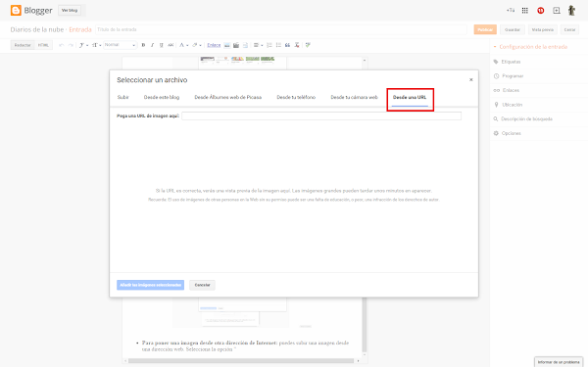Open the text highlight color dropdown
The image size is (588, 367).
point(197,45)
